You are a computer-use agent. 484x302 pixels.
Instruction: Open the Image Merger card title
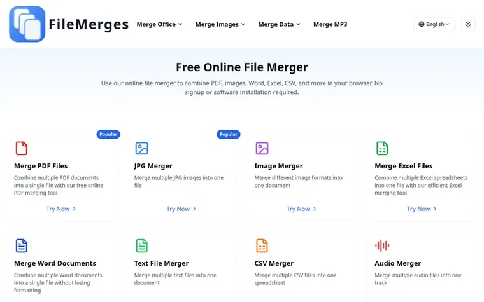point(278,166)
